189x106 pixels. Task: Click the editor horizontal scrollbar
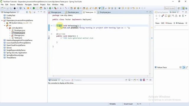coord(100,76)
